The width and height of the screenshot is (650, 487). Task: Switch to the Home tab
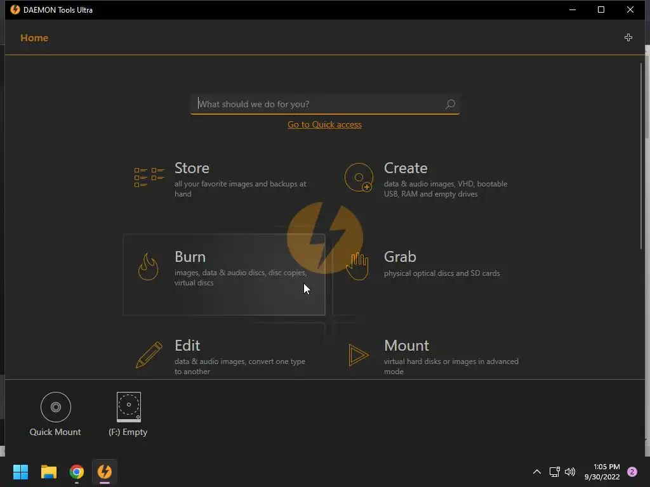[34, 37]
